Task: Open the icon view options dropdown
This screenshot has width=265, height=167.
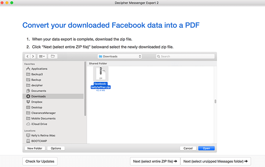Action: (x=42, y=56)
